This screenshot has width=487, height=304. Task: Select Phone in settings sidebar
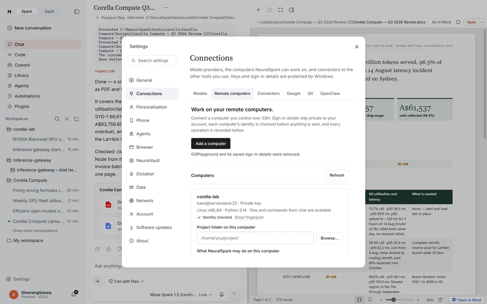[x=152, y=120]
